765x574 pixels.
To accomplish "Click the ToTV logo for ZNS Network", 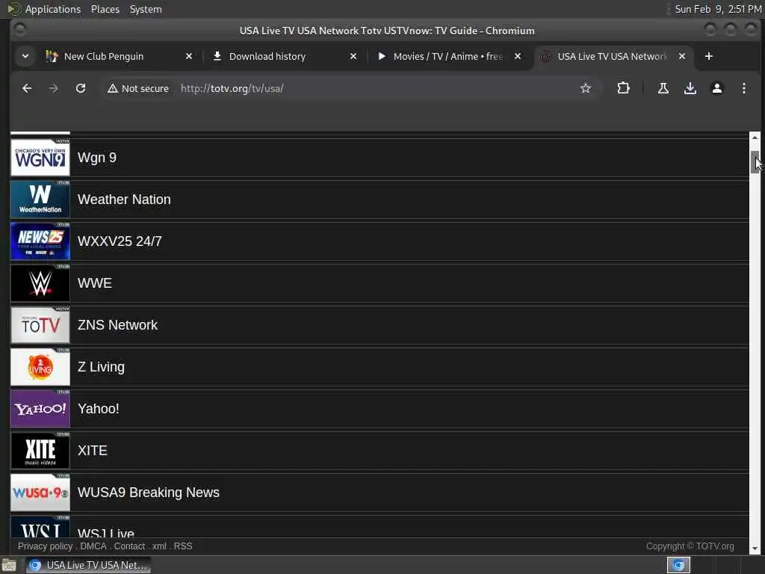I will (40, 325).
